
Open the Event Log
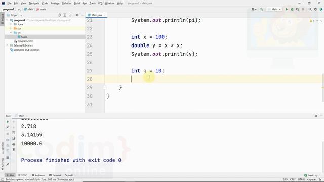(x=311, y=175)
